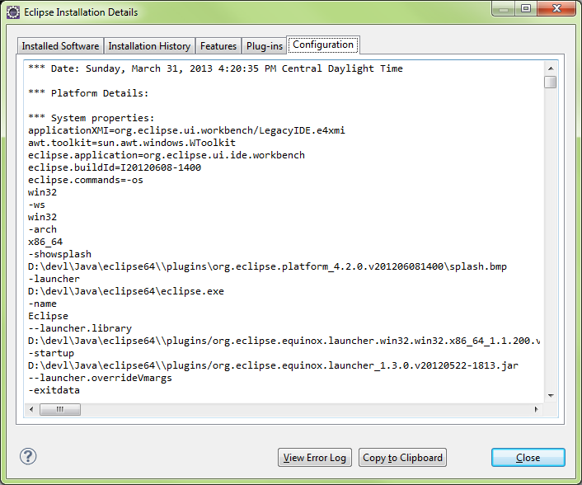Viewport: 582px width, 485px height.
Task: Click the vertical scrollbar down arrow
Action: (x=550, y=396)
